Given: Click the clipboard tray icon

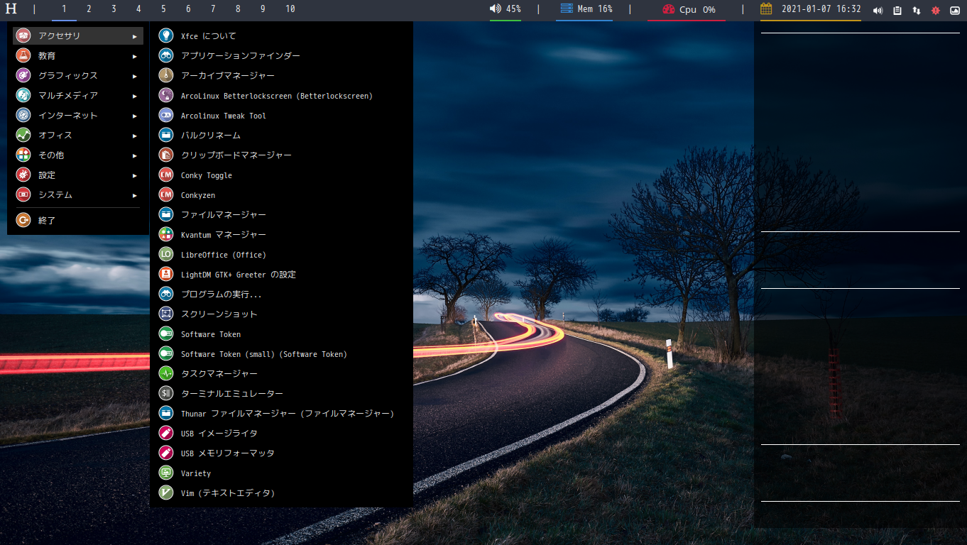Looking at the screenshot, I should pos(897,11).
